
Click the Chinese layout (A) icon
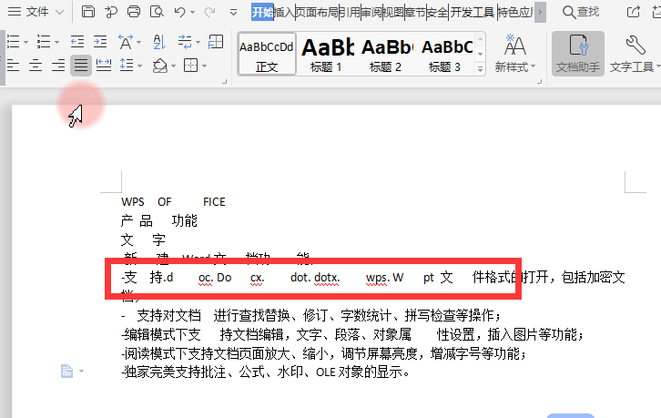click(126, 42)
